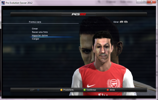Select the Crear menu option
The image size is (158, 100).
pos(35,29)
